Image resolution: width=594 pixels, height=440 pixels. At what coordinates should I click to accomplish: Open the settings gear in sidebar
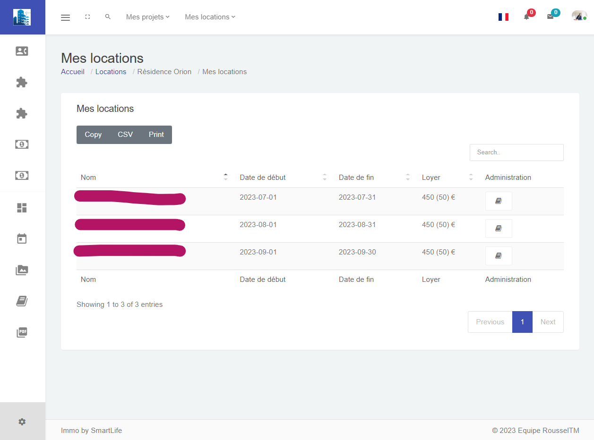coord(22,422)
